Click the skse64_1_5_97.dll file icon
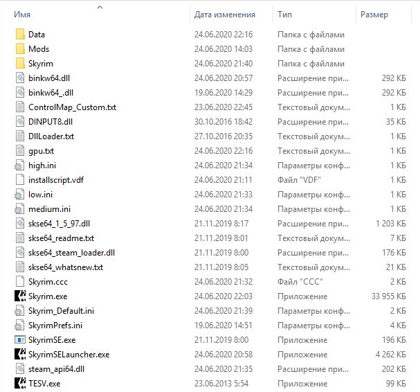 (x=20, y=224)
